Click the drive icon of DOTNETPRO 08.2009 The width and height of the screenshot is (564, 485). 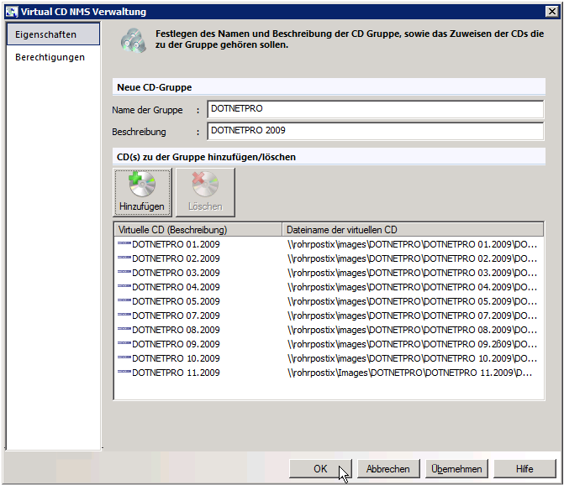coord(124,329)
